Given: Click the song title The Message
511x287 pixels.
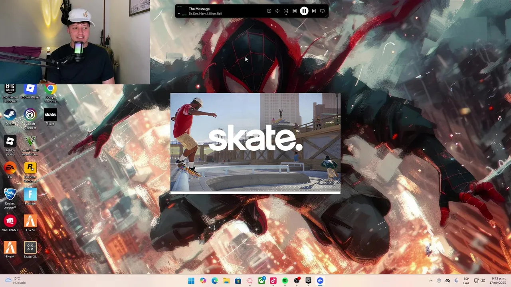Looking at the screenshot, I should (x=199, y=9).
